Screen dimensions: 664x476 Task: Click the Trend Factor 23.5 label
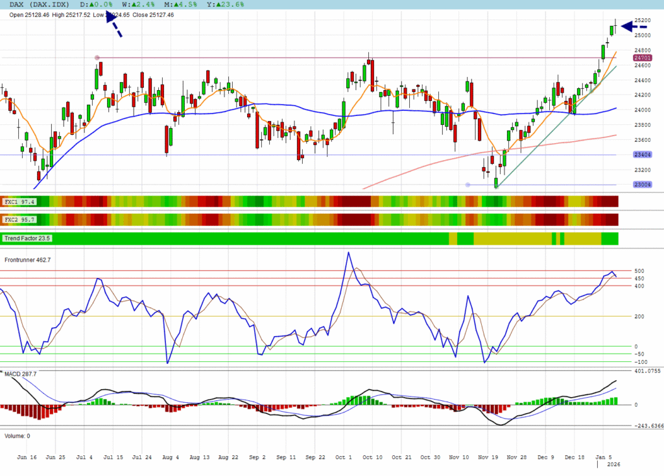[x=27, y=238]
